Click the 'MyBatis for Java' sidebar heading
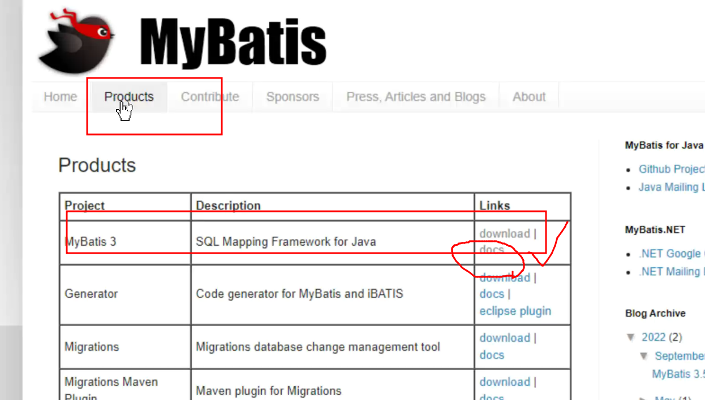Screen dimensions: 705x400 [664, 145]
